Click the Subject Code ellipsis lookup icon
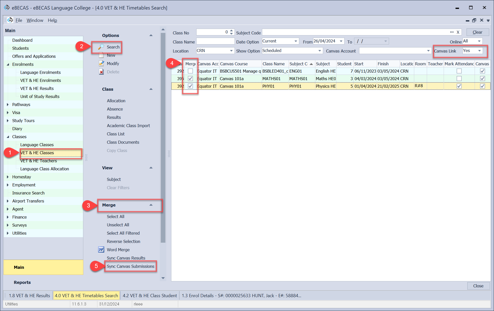Image resolution: width=494 pixels, height=311 pixels. pyautogui.click(x=452, y=32)
